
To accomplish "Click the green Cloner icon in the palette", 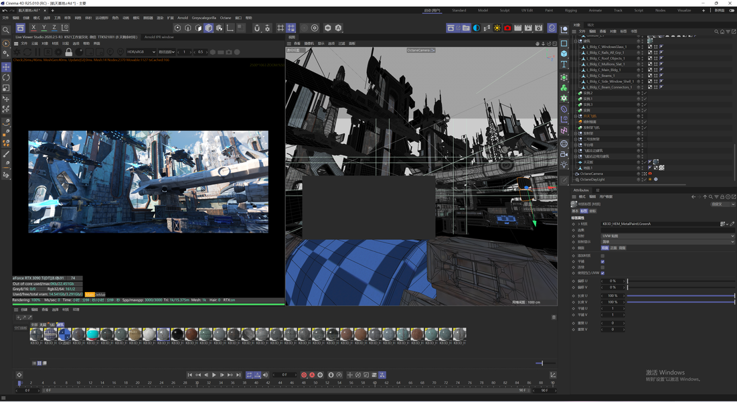I will click(564, 88).
